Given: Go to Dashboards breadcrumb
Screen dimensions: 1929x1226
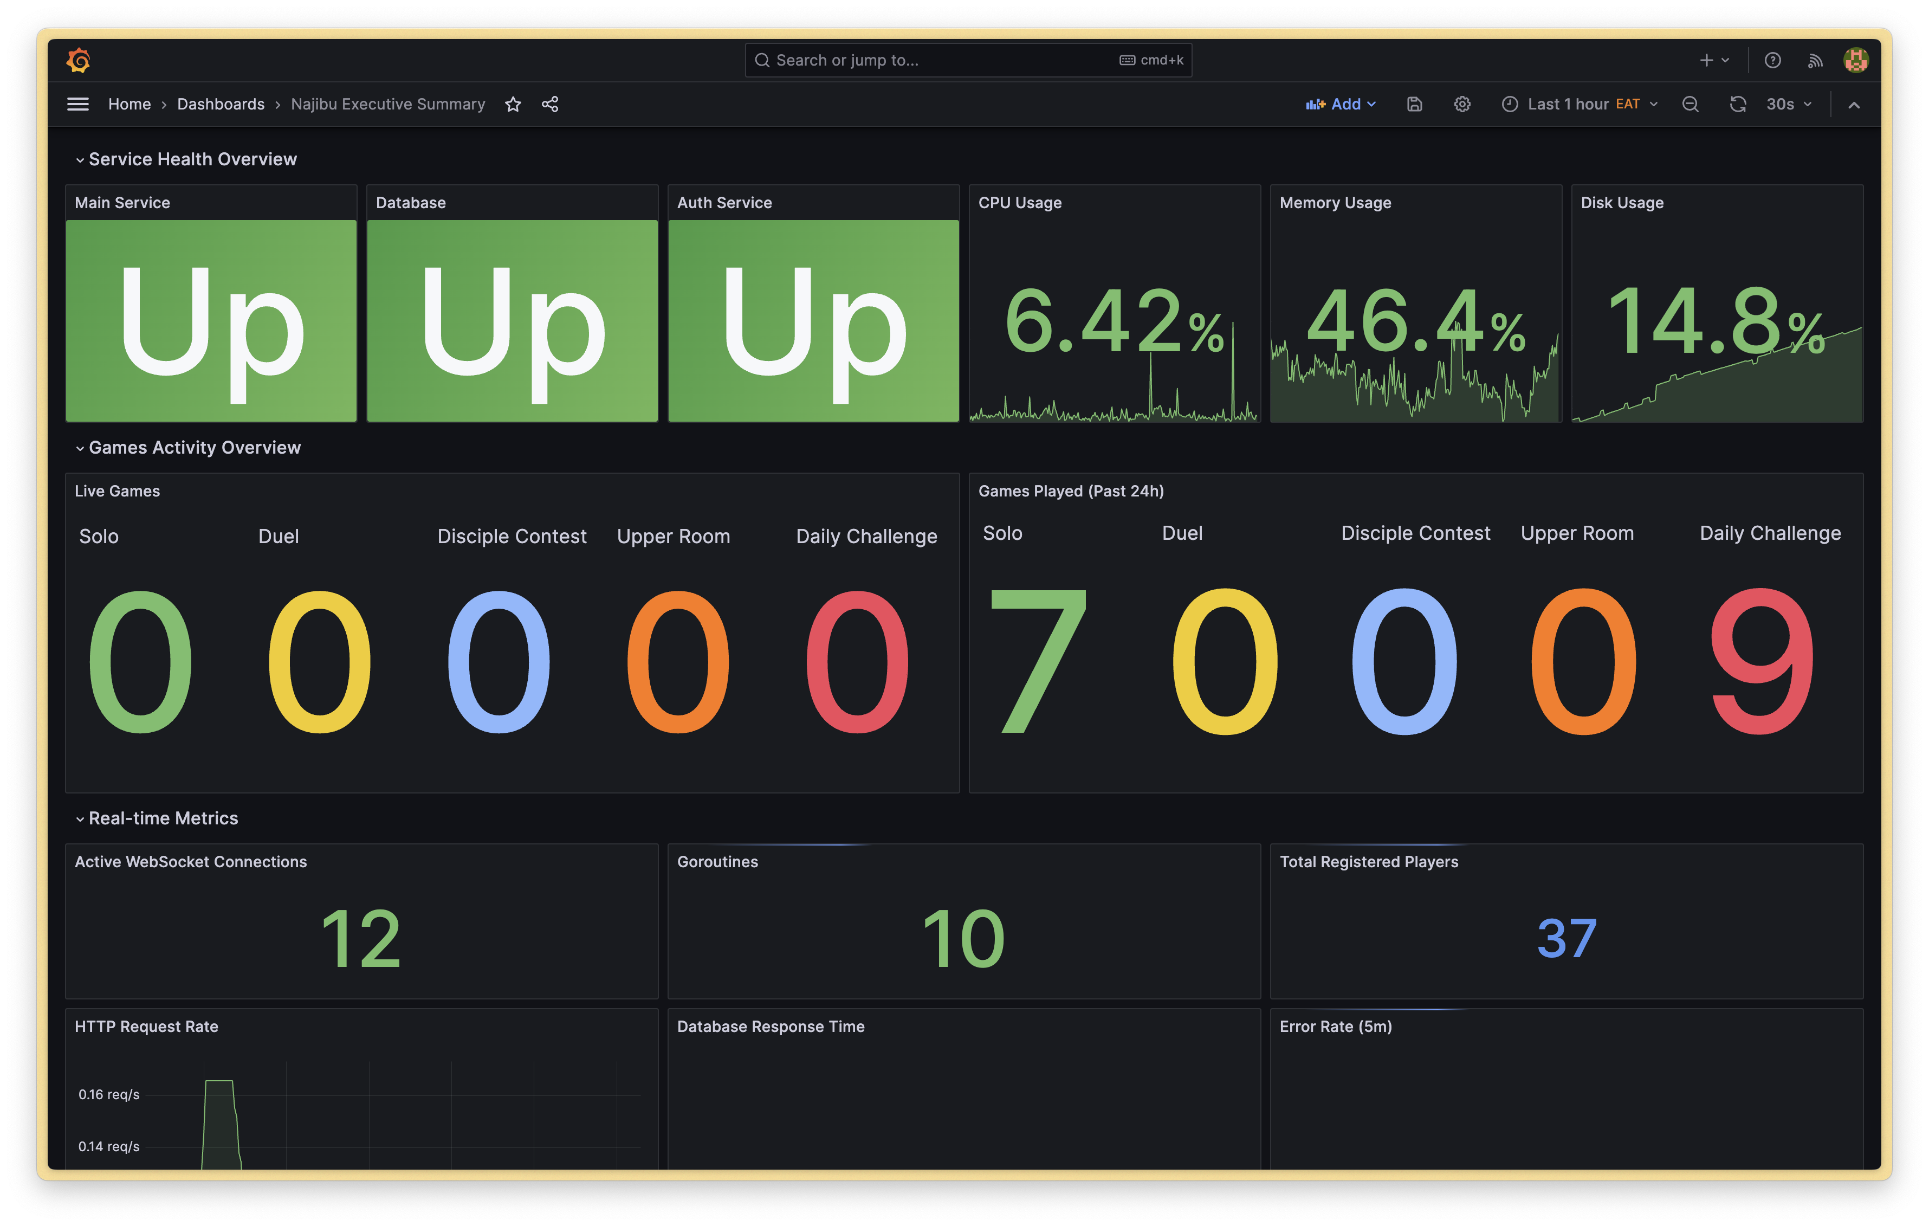Looking at the screenshot, I should (221, 104).
